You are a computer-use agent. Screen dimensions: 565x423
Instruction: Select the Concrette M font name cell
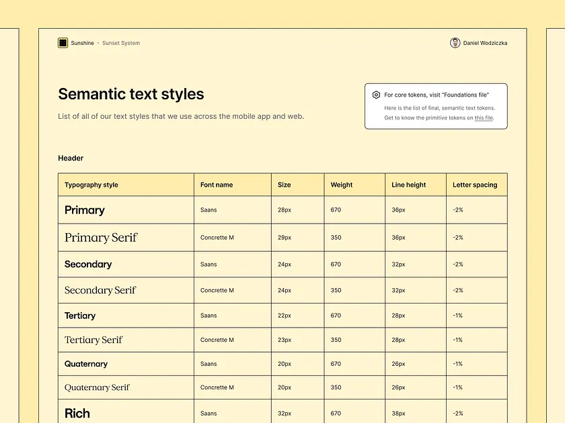click(215, 237)
